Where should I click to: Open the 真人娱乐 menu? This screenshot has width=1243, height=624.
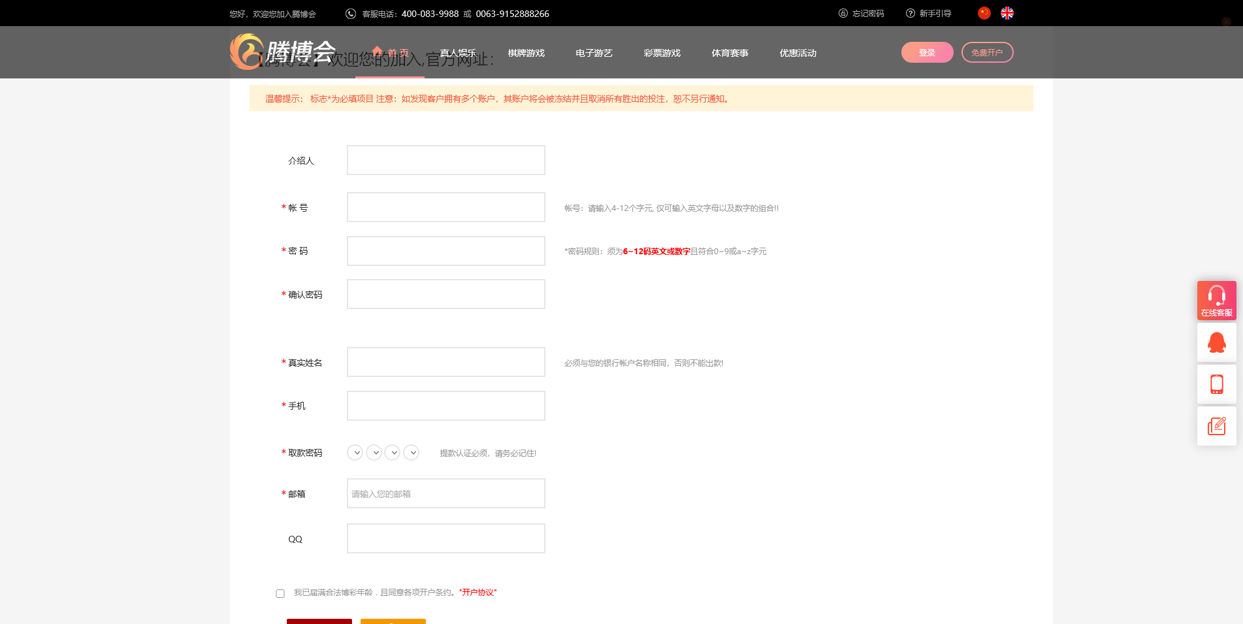point(458,53)
